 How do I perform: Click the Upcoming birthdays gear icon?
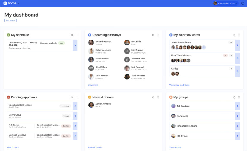pyautogui.click(x=153, y=35)
